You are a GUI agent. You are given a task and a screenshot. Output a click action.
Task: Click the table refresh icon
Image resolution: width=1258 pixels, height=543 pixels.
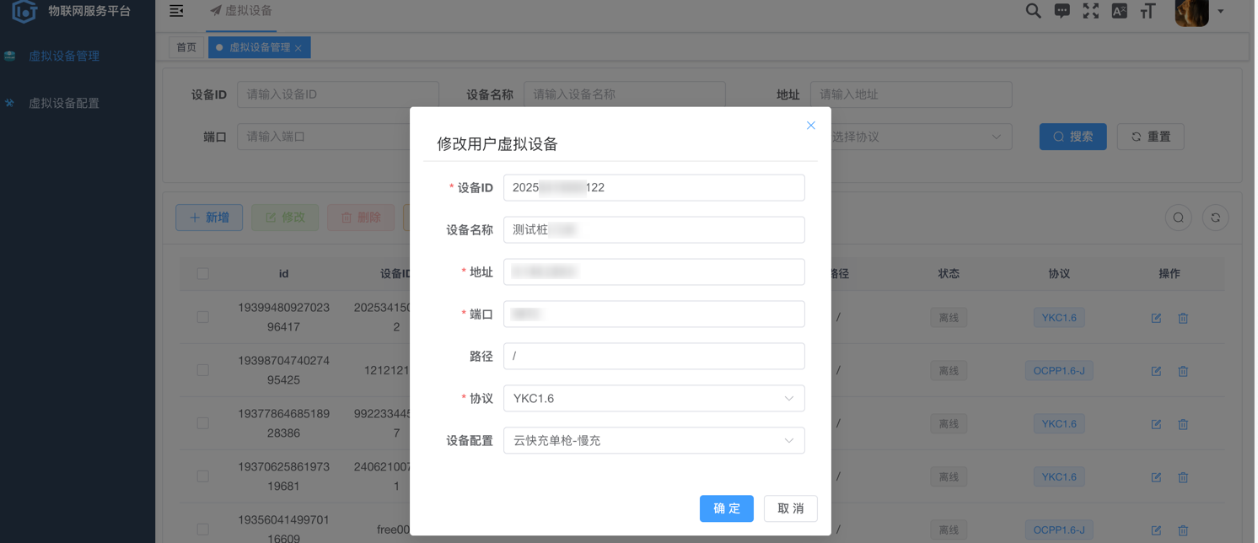[1215, 218]
